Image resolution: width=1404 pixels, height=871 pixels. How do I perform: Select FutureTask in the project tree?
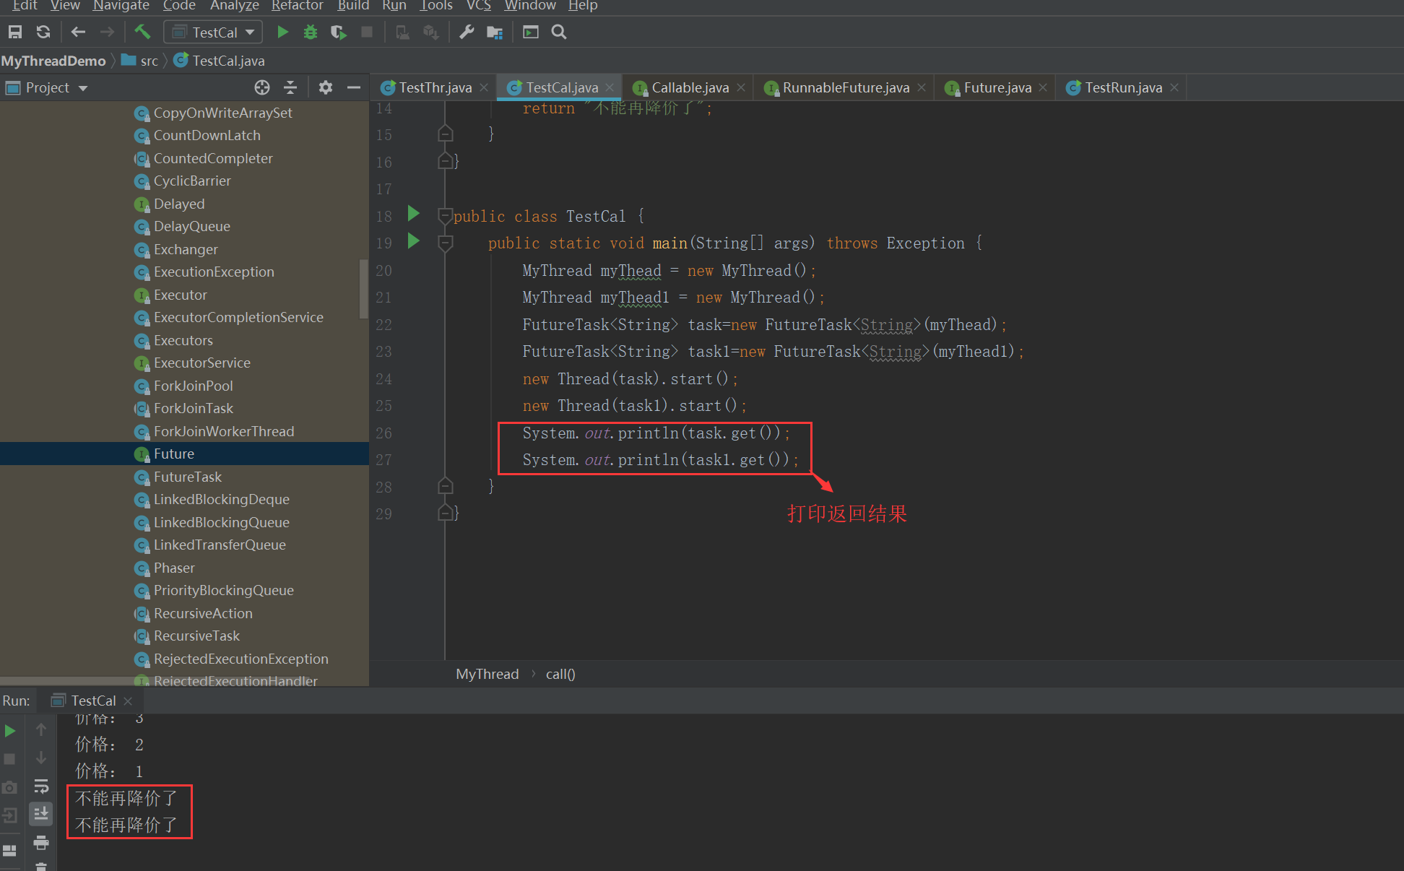click(187, 477)
